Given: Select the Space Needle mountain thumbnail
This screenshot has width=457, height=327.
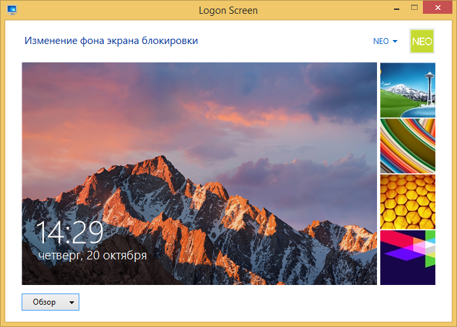Looking at the screenshot, I should [407, 90].
